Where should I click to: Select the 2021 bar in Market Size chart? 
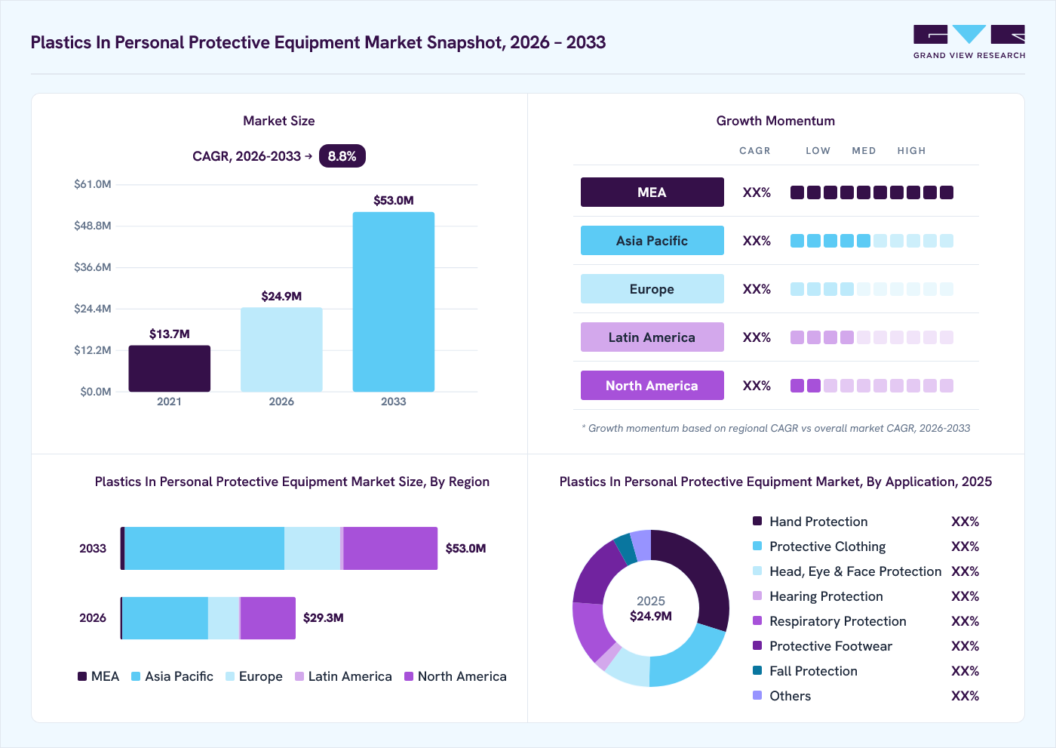(x=170, y=368)
